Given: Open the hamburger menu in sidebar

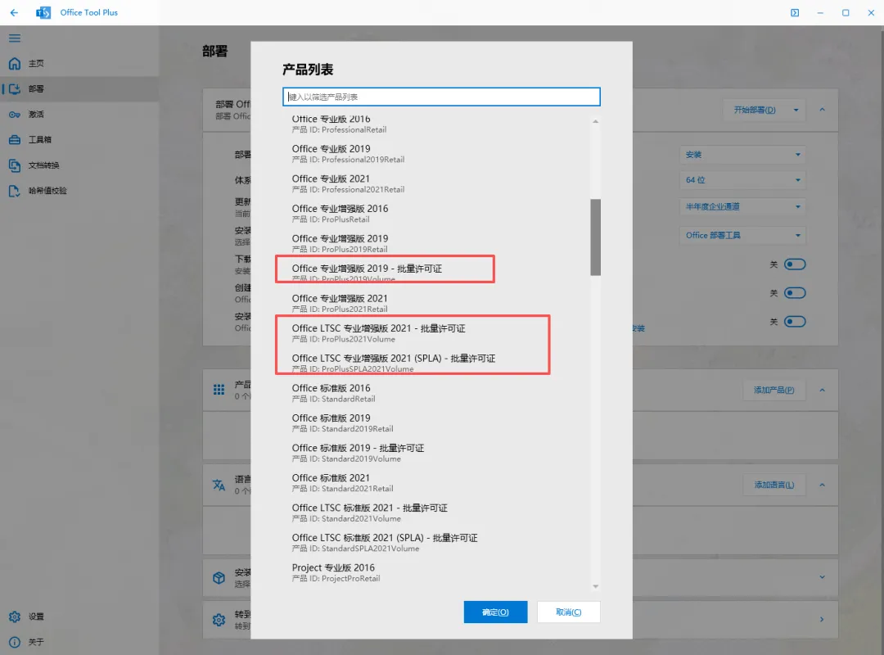Looking at the screenshot, I should coord(15,38).
